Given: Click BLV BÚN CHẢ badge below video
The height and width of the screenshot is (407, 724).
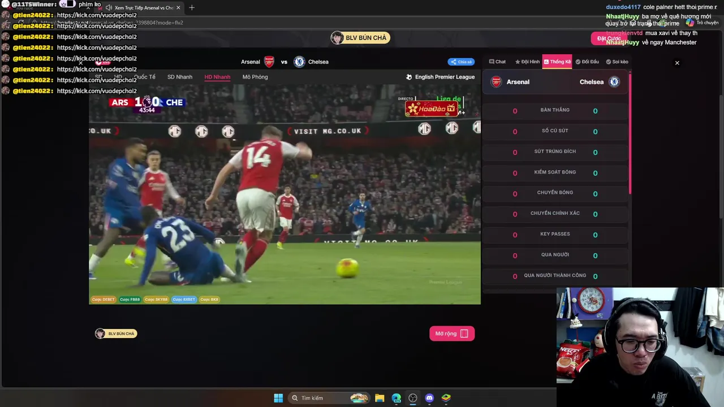Looking at the screenshot, I should coord(116,334).
